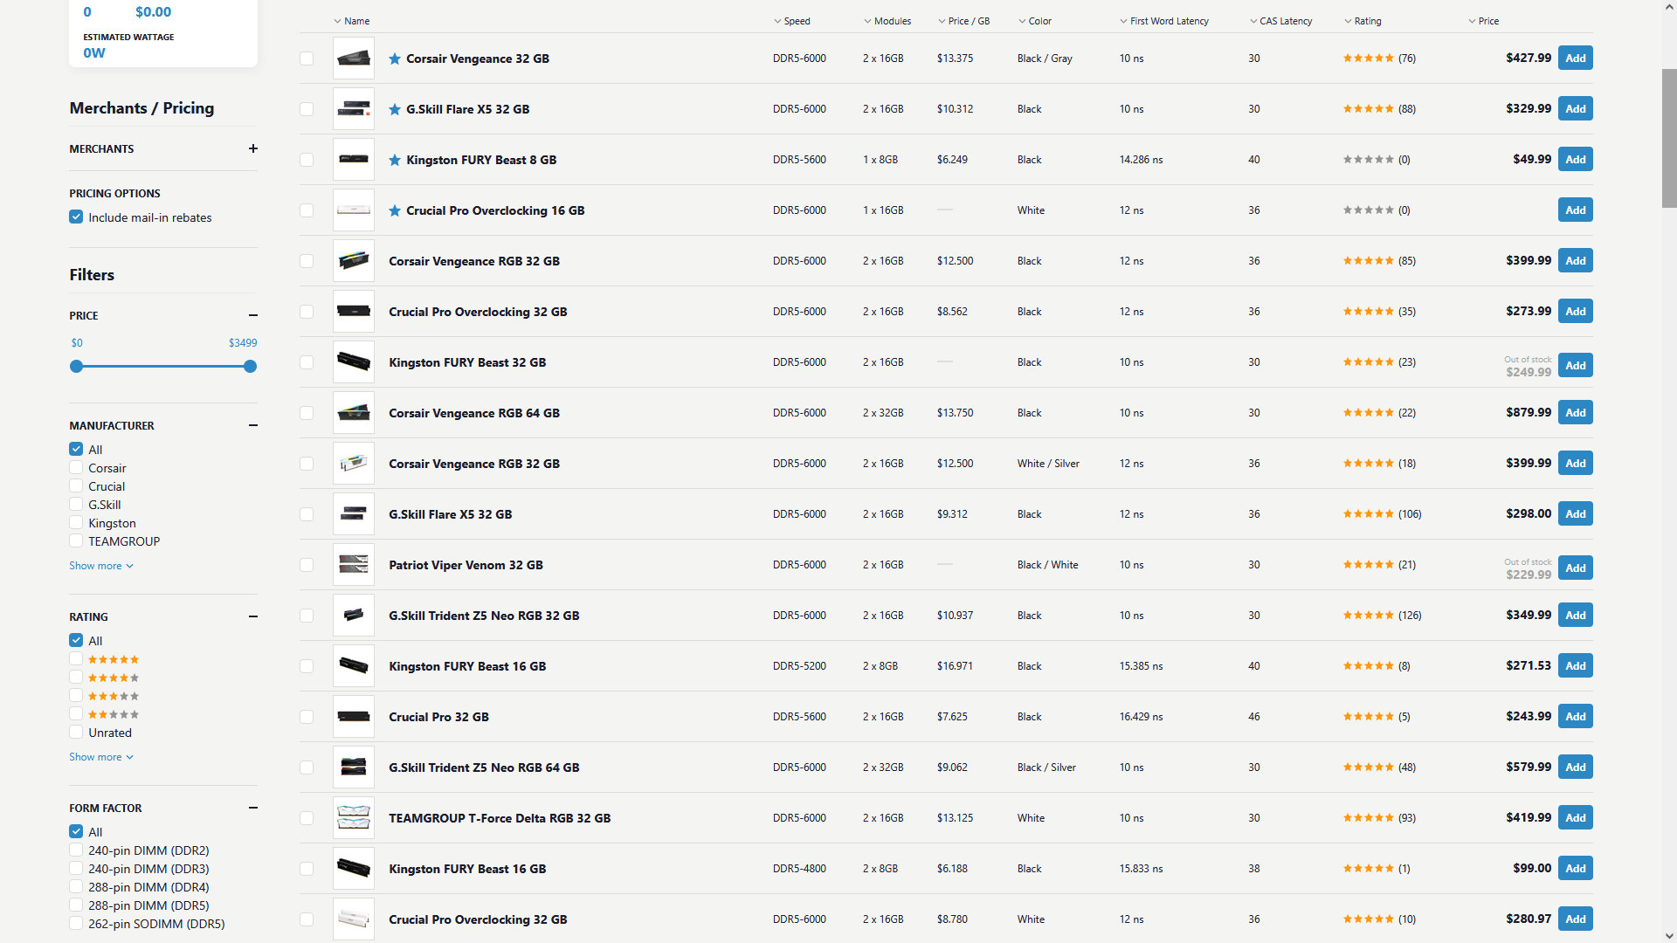
Task: Click the star icon beside Corsair Vengeance 32 GB
Action: click(395, 59)
